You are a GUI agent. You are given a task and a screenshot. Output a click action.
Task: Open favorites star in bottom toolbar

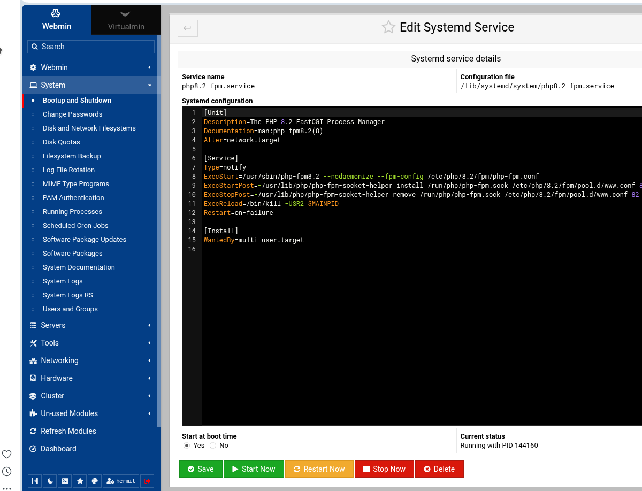click(x=80, y=481)
